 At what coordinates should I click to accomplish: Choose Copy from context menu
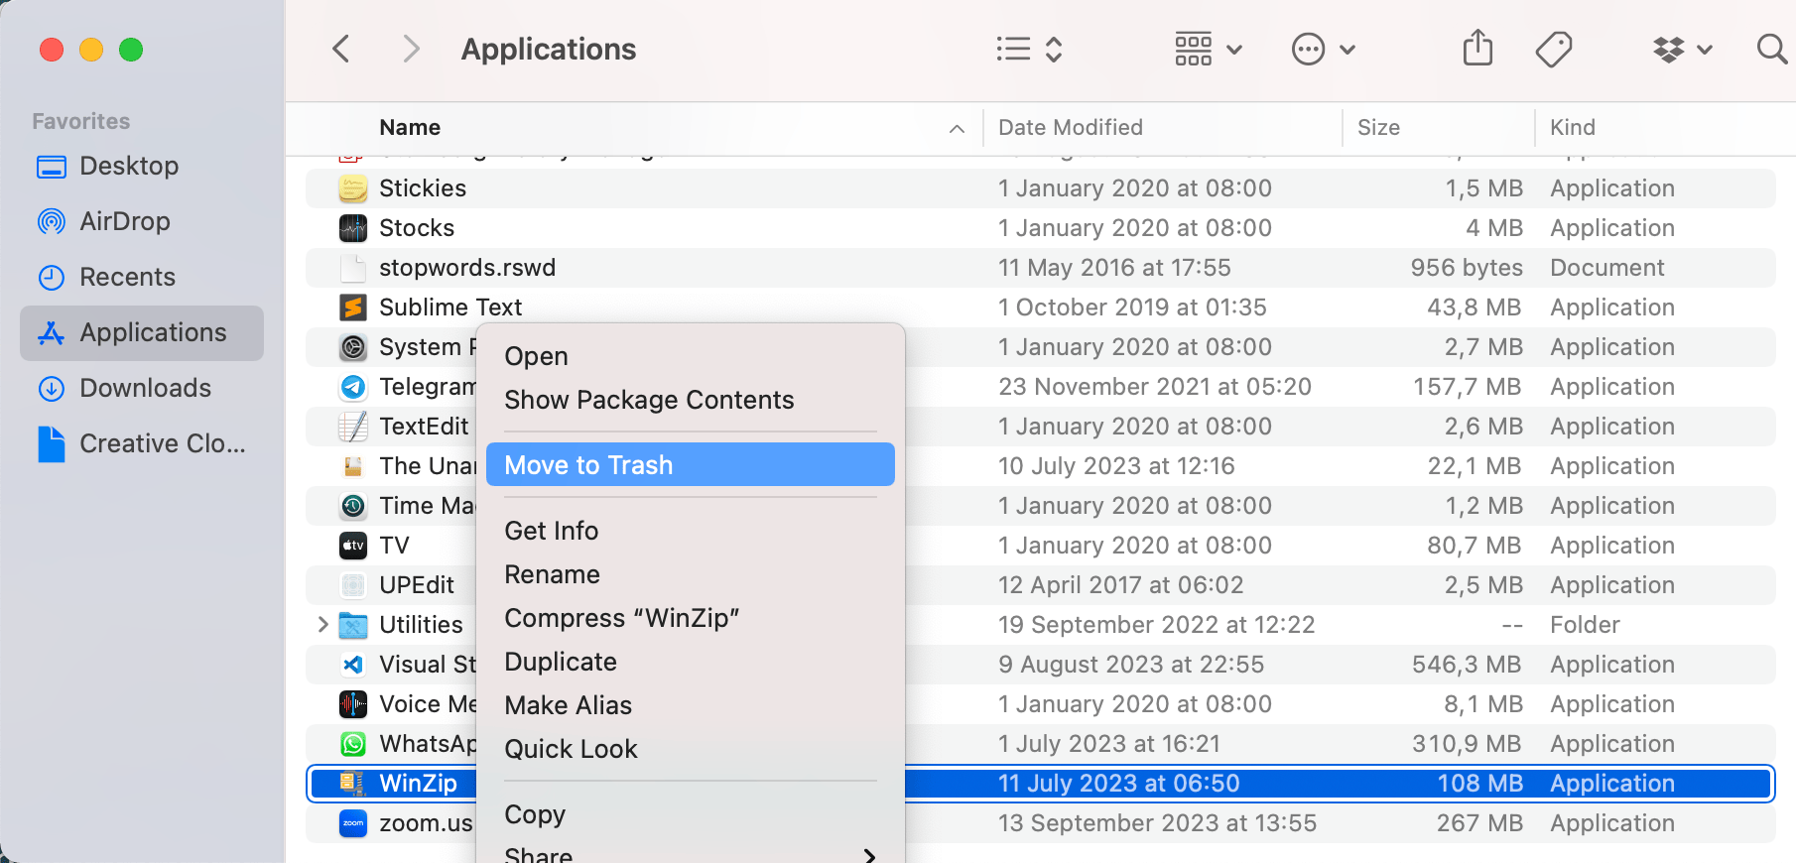pyautogui.click(x=691, y=814)
